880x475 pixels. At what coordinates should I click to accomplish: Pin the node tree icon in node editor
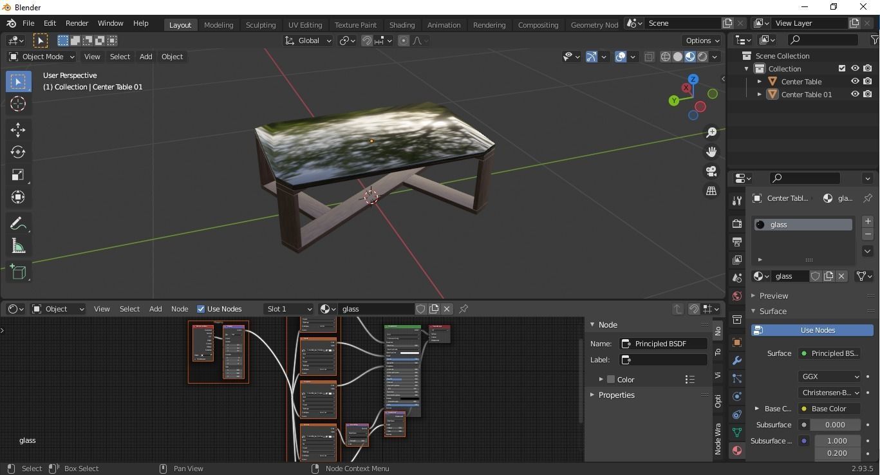(x=463, y=309)
